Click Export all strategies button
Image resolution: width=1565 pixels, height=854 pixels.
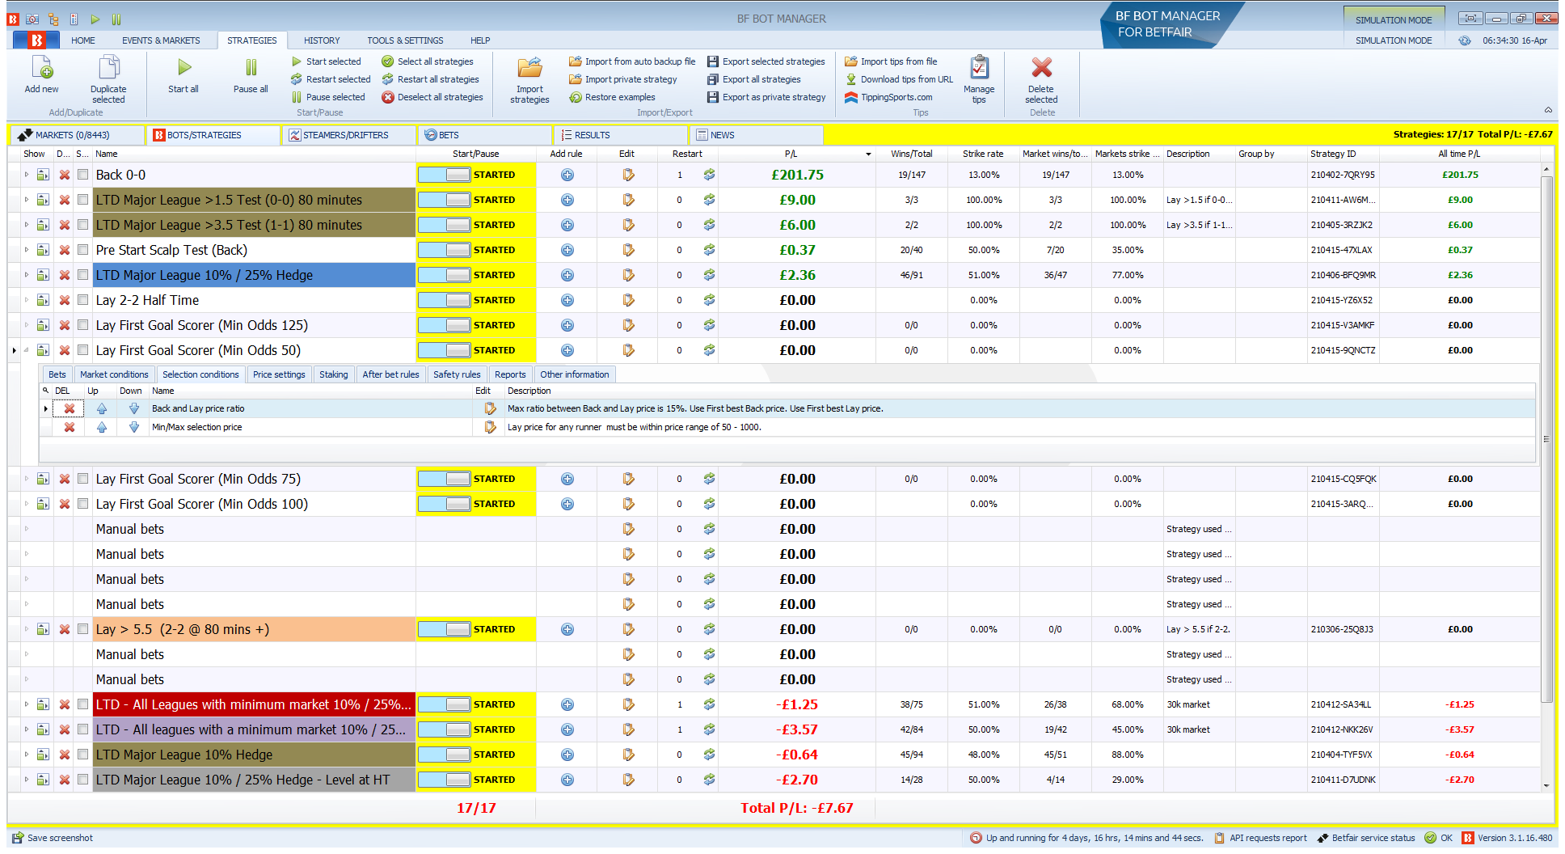click(754, 79)
